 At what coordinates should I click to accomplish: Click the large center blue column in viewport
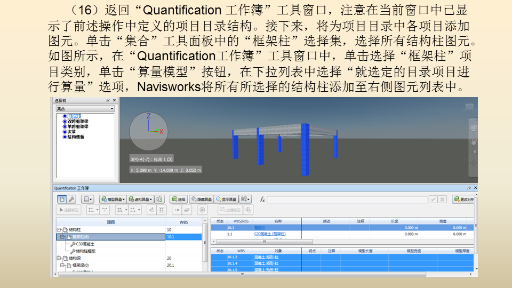(305, 149)
